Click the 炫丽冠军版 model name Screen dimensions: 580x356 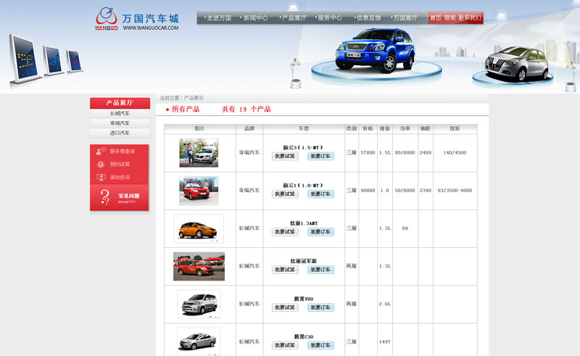click(303, 261)
